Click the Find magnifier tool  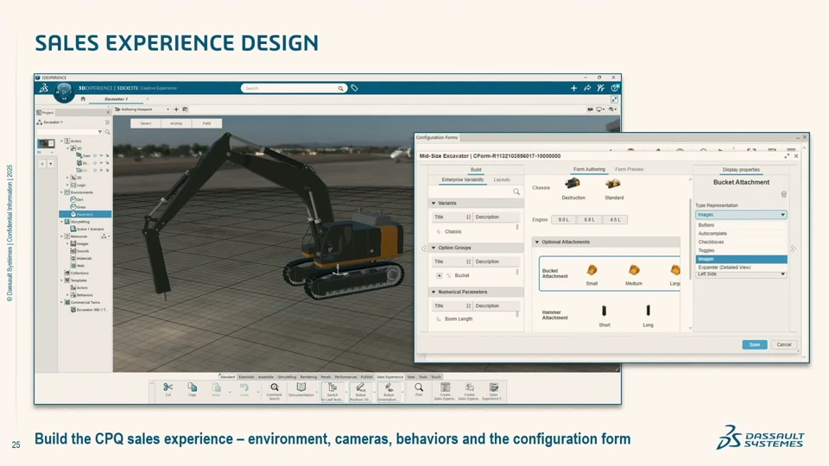pos(418,390)
